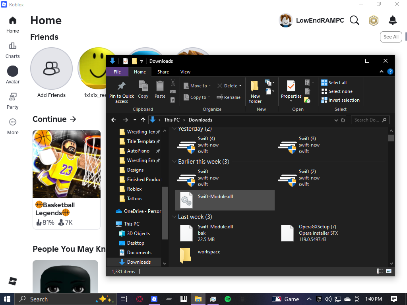The image size is (407, 305).
Task: Open File Explorer help icon
Action: (390, 71)
